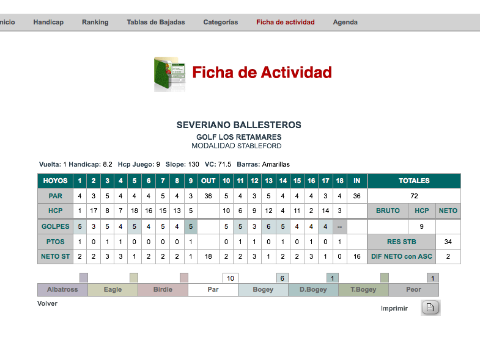Click the Peor legend swatch

413,289
